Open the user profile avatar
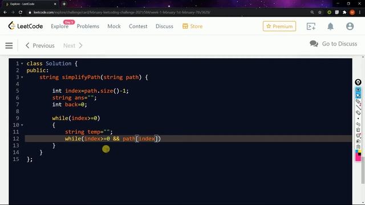 pyautogui.click(x=350, y=26)
